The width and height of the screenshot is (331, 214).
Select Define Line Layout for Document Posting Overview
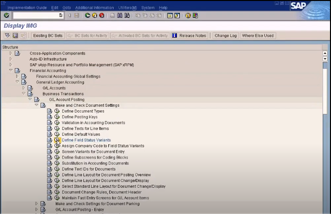106,175
